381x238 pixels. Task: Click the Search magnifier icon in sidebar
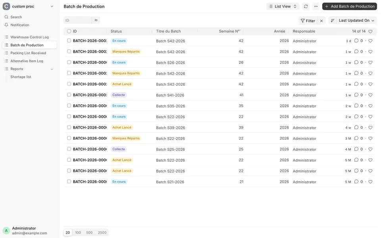point(6,17)
